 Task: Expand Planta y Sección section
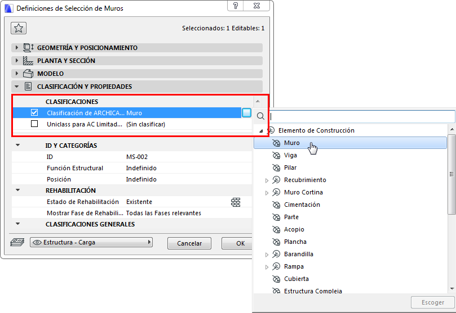point(16,61)
